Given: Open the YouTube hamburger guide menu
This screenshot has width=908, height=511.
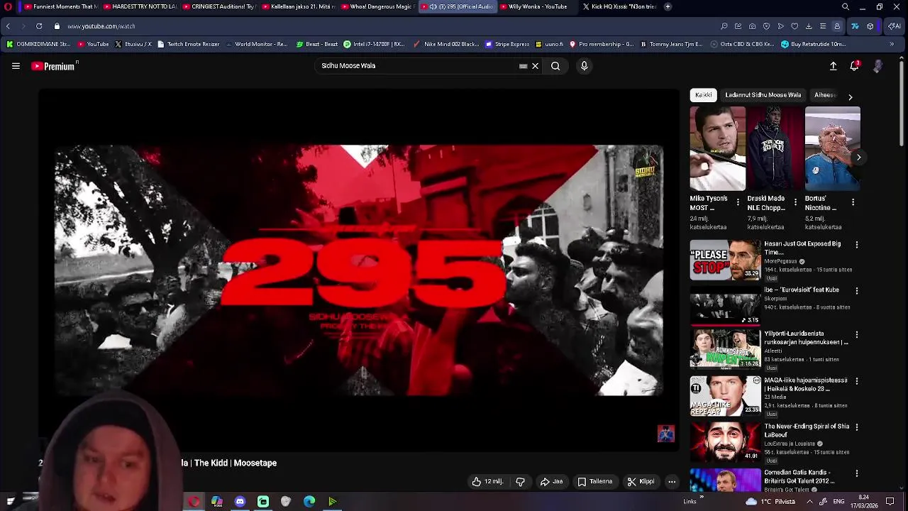Looking at the screenshot, I should click(16, 66).
